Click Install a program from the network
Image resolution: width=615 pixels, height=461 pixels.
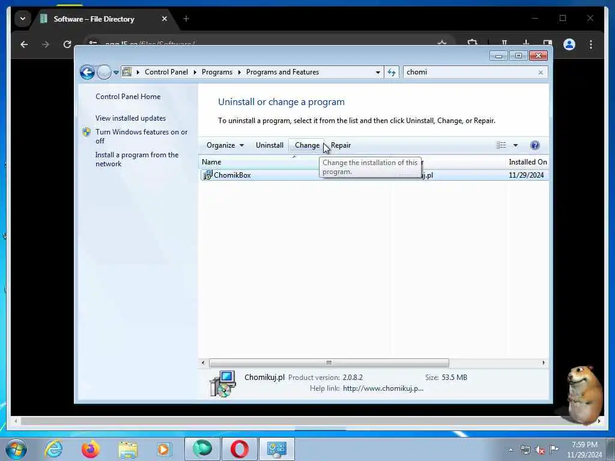(x=137, y=160)
